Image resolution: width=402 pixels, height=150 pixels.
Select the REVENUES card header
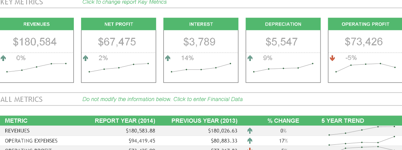click(x=36, y=24)
